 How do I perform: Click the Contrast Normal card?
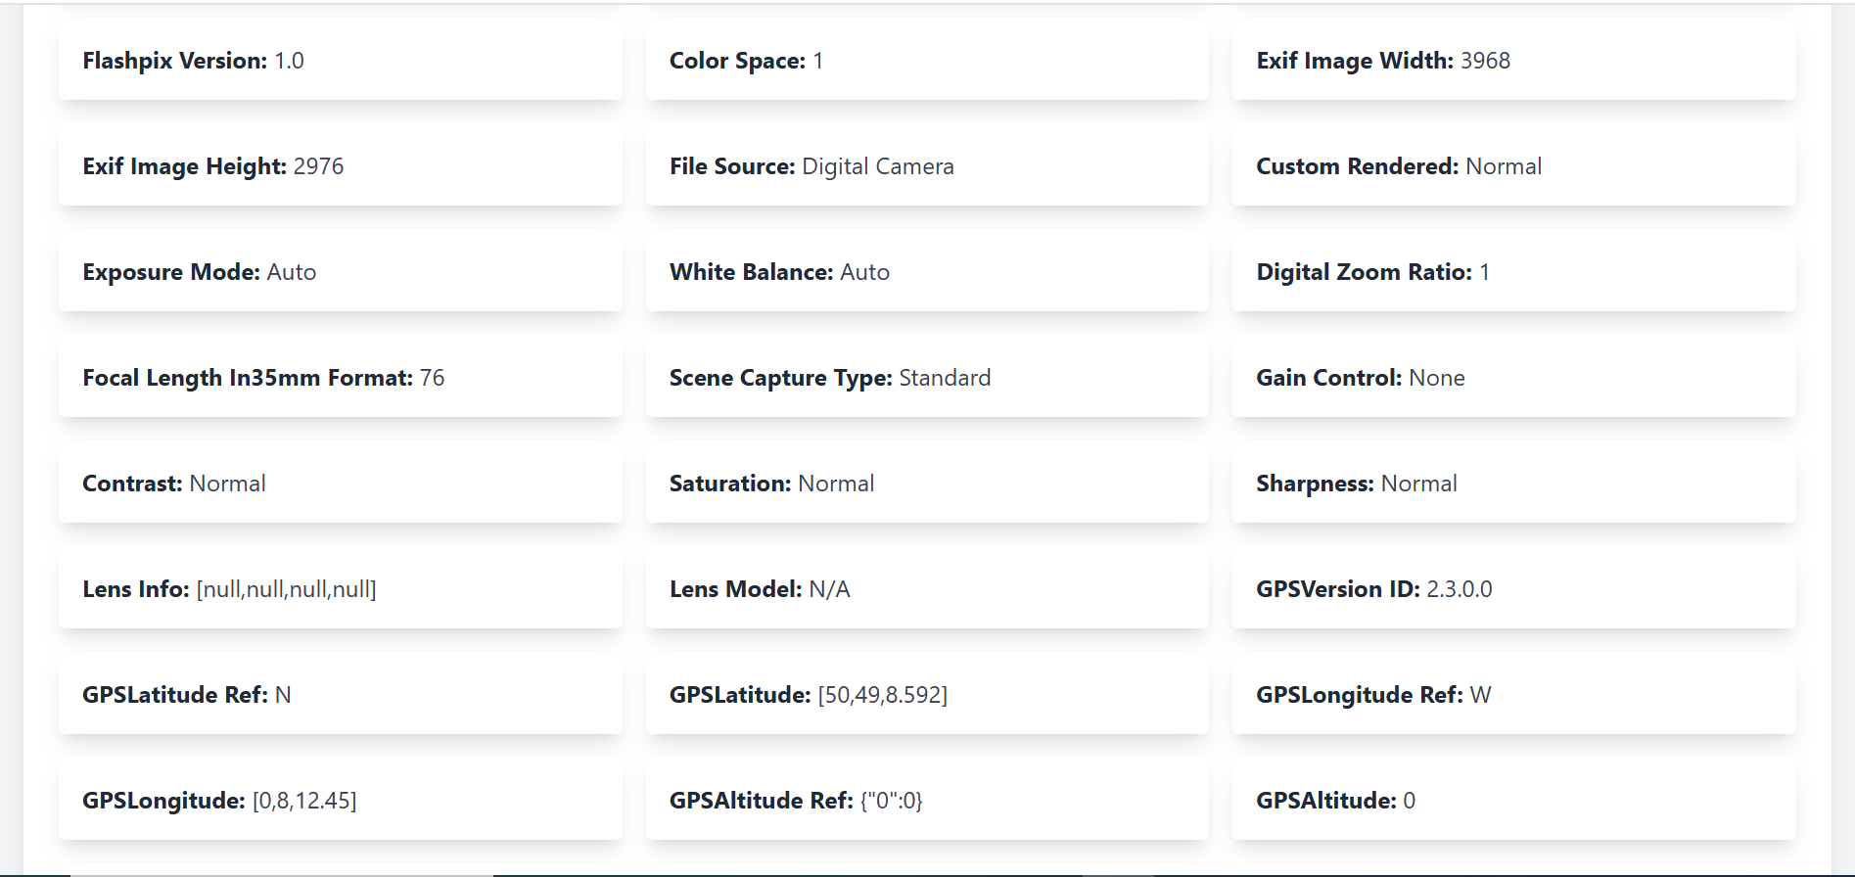[340, 484]
